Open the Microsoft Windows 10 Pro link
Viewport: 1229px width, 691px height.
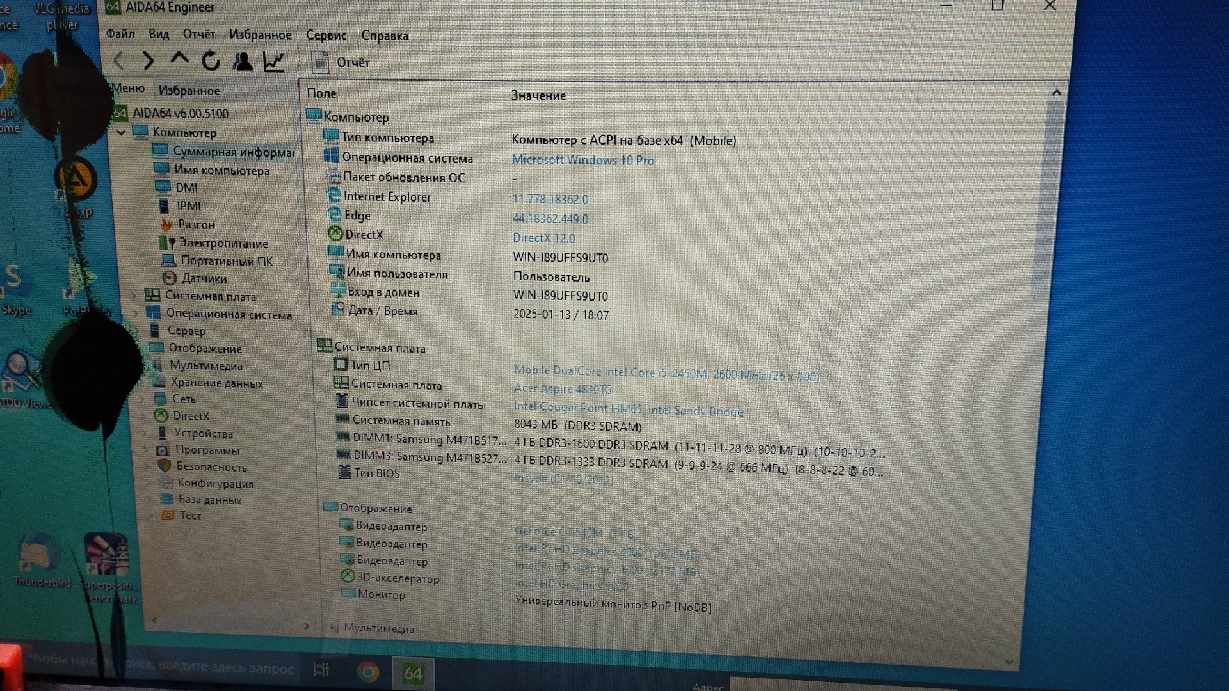pos(583,160)
